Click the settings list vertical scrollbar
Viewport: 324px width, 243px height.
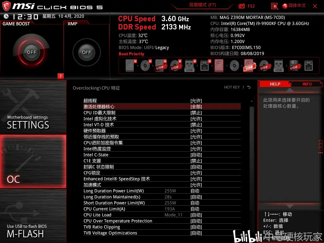point(252,159)
